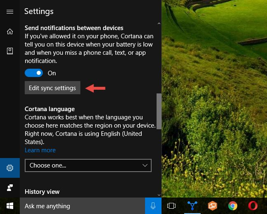Screen dimensions: 267x214
Task: Click the scrollbar up arrow in Settings
Action: coord(159,23)
